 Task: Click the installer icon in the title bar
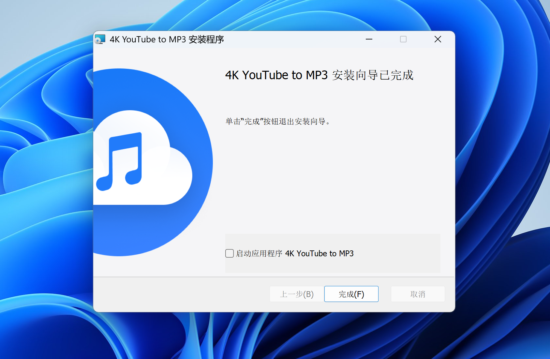(100, 39)
